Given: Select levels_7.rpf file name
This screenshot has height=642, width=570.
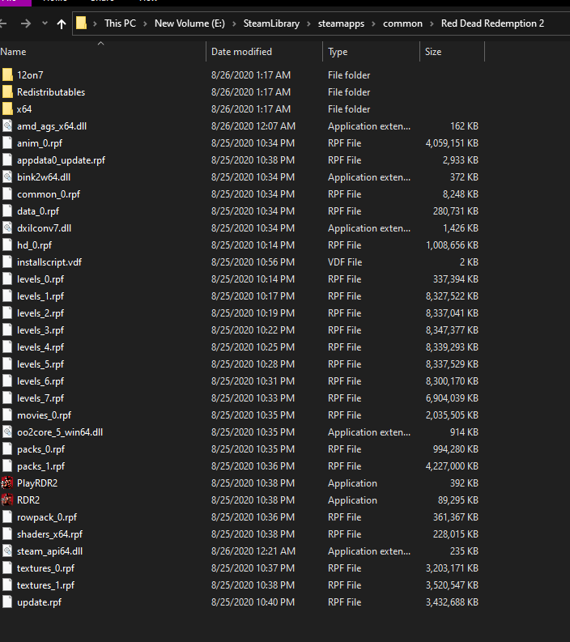Looking at the screenshot, I should (x=40, y=398).
